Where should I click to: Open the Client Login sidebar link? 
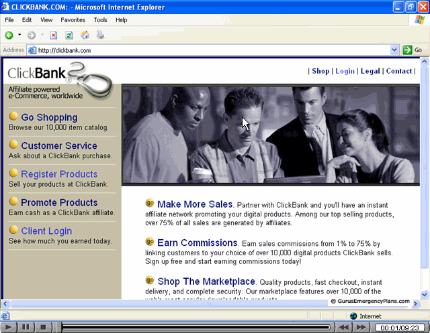pyautogui.click(x=46, y=231)
